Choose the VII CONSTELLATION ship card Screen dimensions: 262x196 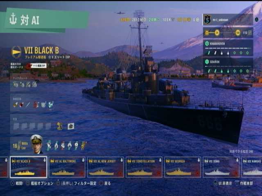pyautogui.click(x=144, y=167)
